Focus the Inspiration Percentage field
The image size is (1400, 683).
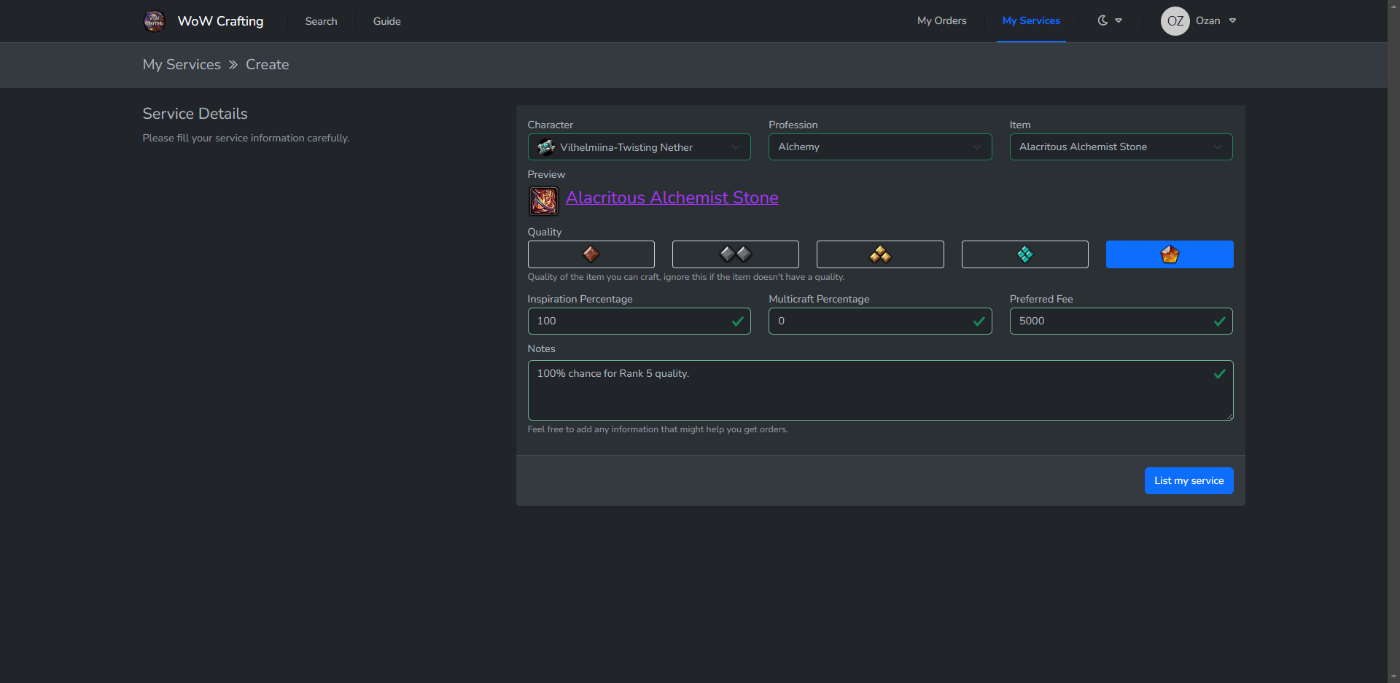click(x=639, y=321)
